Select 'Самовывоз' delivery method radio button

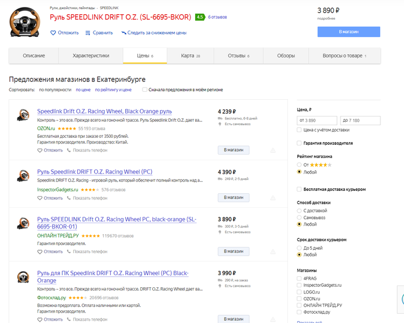click(x=299, y=218)
